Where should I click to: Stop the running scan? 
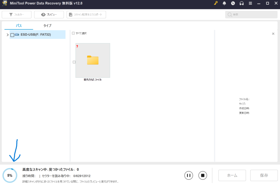203,175
